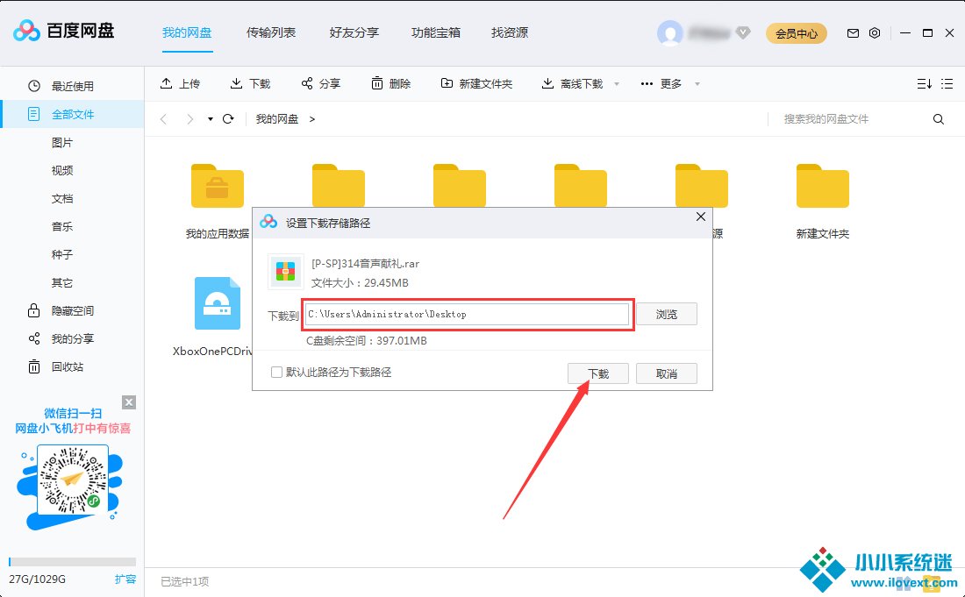Click the upload icon in toolbar
The width and height of the screenshot is (965, 597).
pos(166,83)
